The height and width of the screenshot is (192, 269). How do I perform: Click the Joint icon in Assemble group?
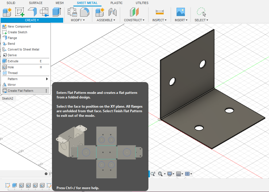(x=112, y=12)
